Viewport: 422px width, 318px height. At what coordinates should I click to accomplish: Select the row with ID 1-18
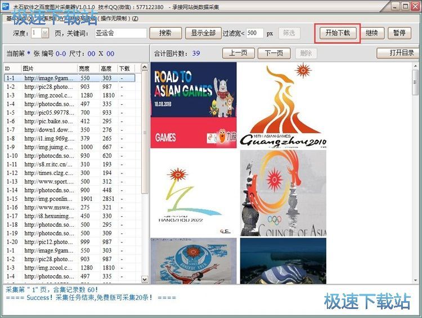(69, 225)
